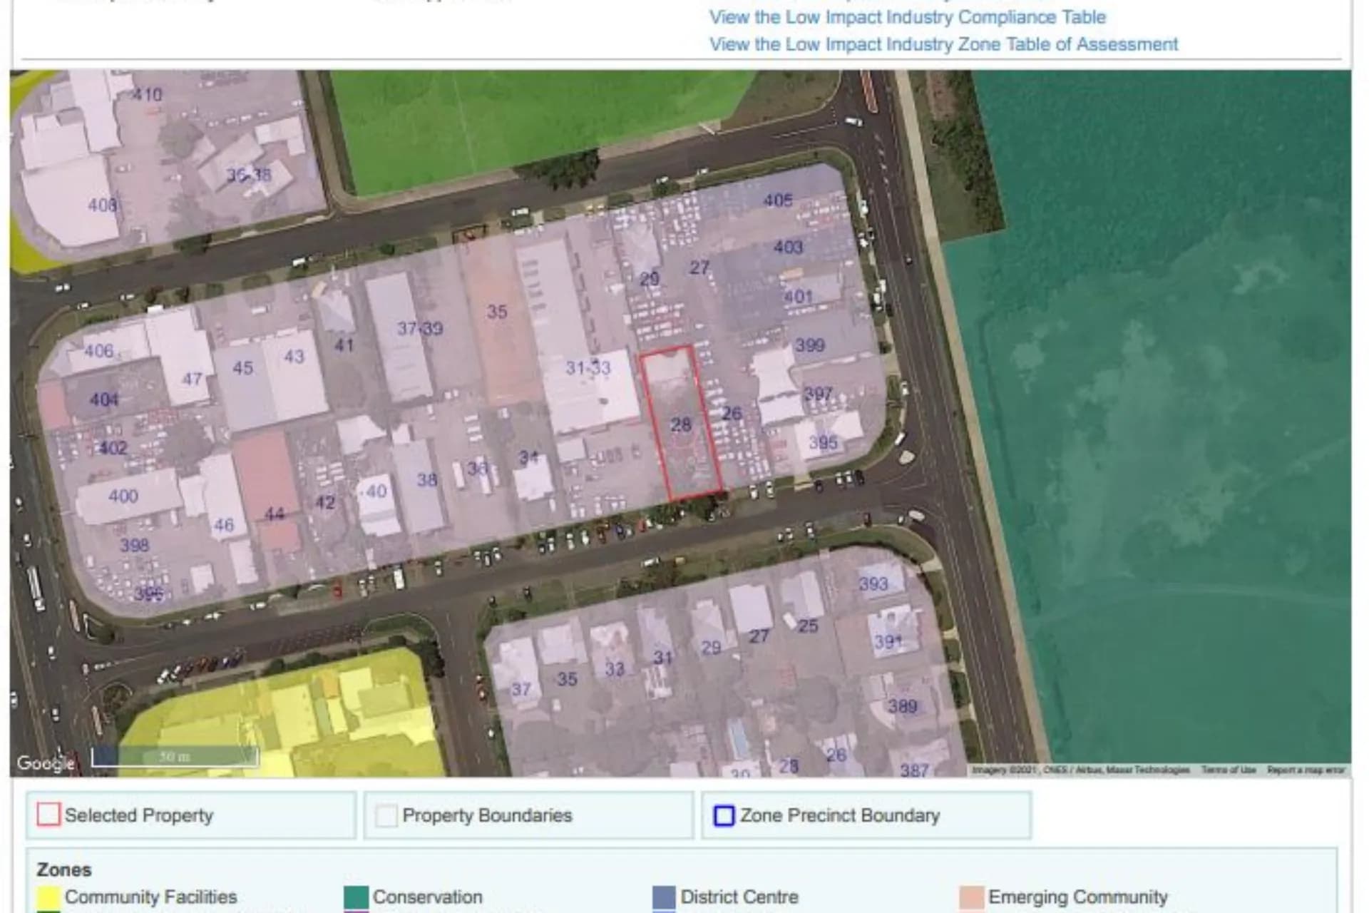The height and width of the screenshot is (913, 1369).
Task: Click property label 387 on the map
Action: click(x=914, y=770)
